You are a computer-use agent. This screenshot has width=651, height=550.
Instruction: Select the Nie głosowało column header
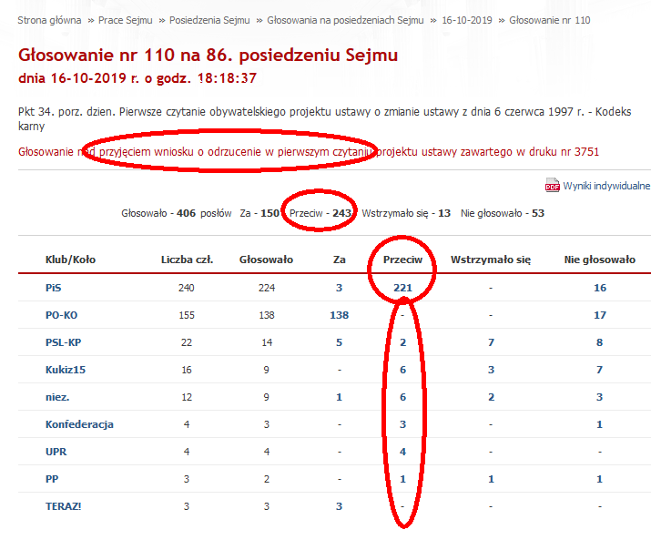click(599, 260)
